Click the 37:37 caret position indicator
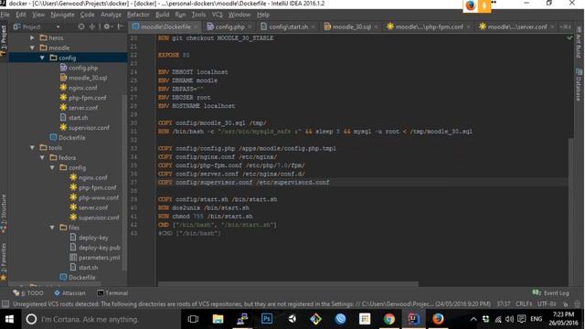585x329 pixels. pos(504,304)
